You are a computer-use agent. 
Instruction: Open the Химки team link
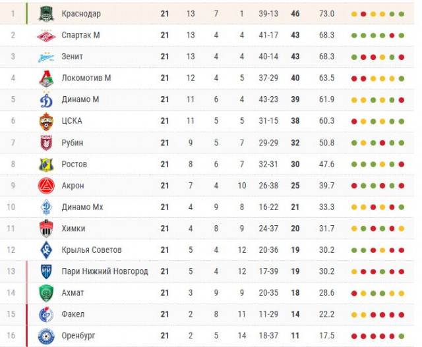tap(73, 228)
